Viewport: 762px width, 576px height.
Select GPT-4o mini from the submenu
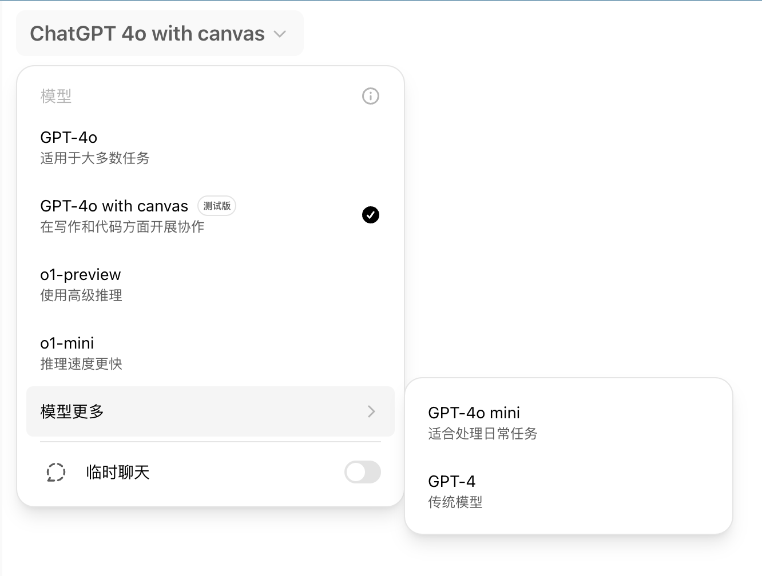pos(569,423)
